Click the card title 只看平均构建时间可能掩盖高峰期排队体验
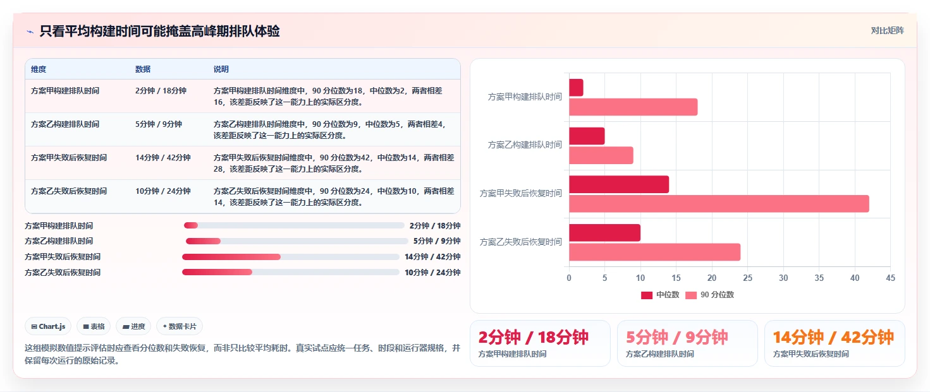Viewport: 930px width, 392px height. click(x=159, y=31)
